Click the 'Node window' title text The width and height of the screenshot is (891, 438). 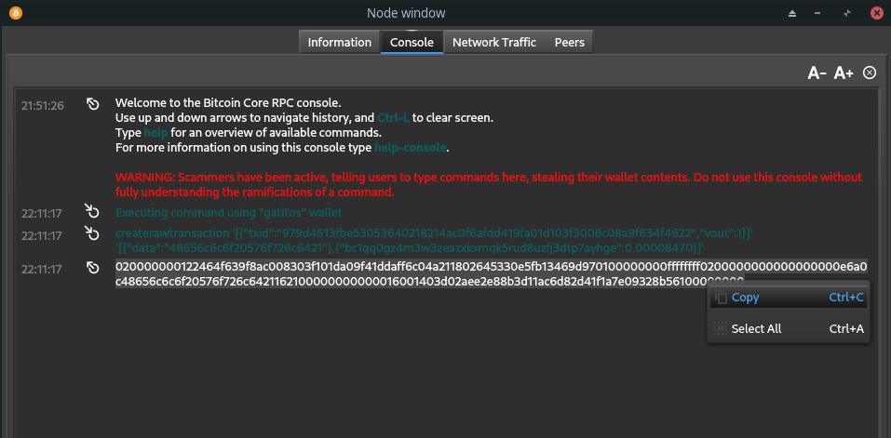point(406,13)
